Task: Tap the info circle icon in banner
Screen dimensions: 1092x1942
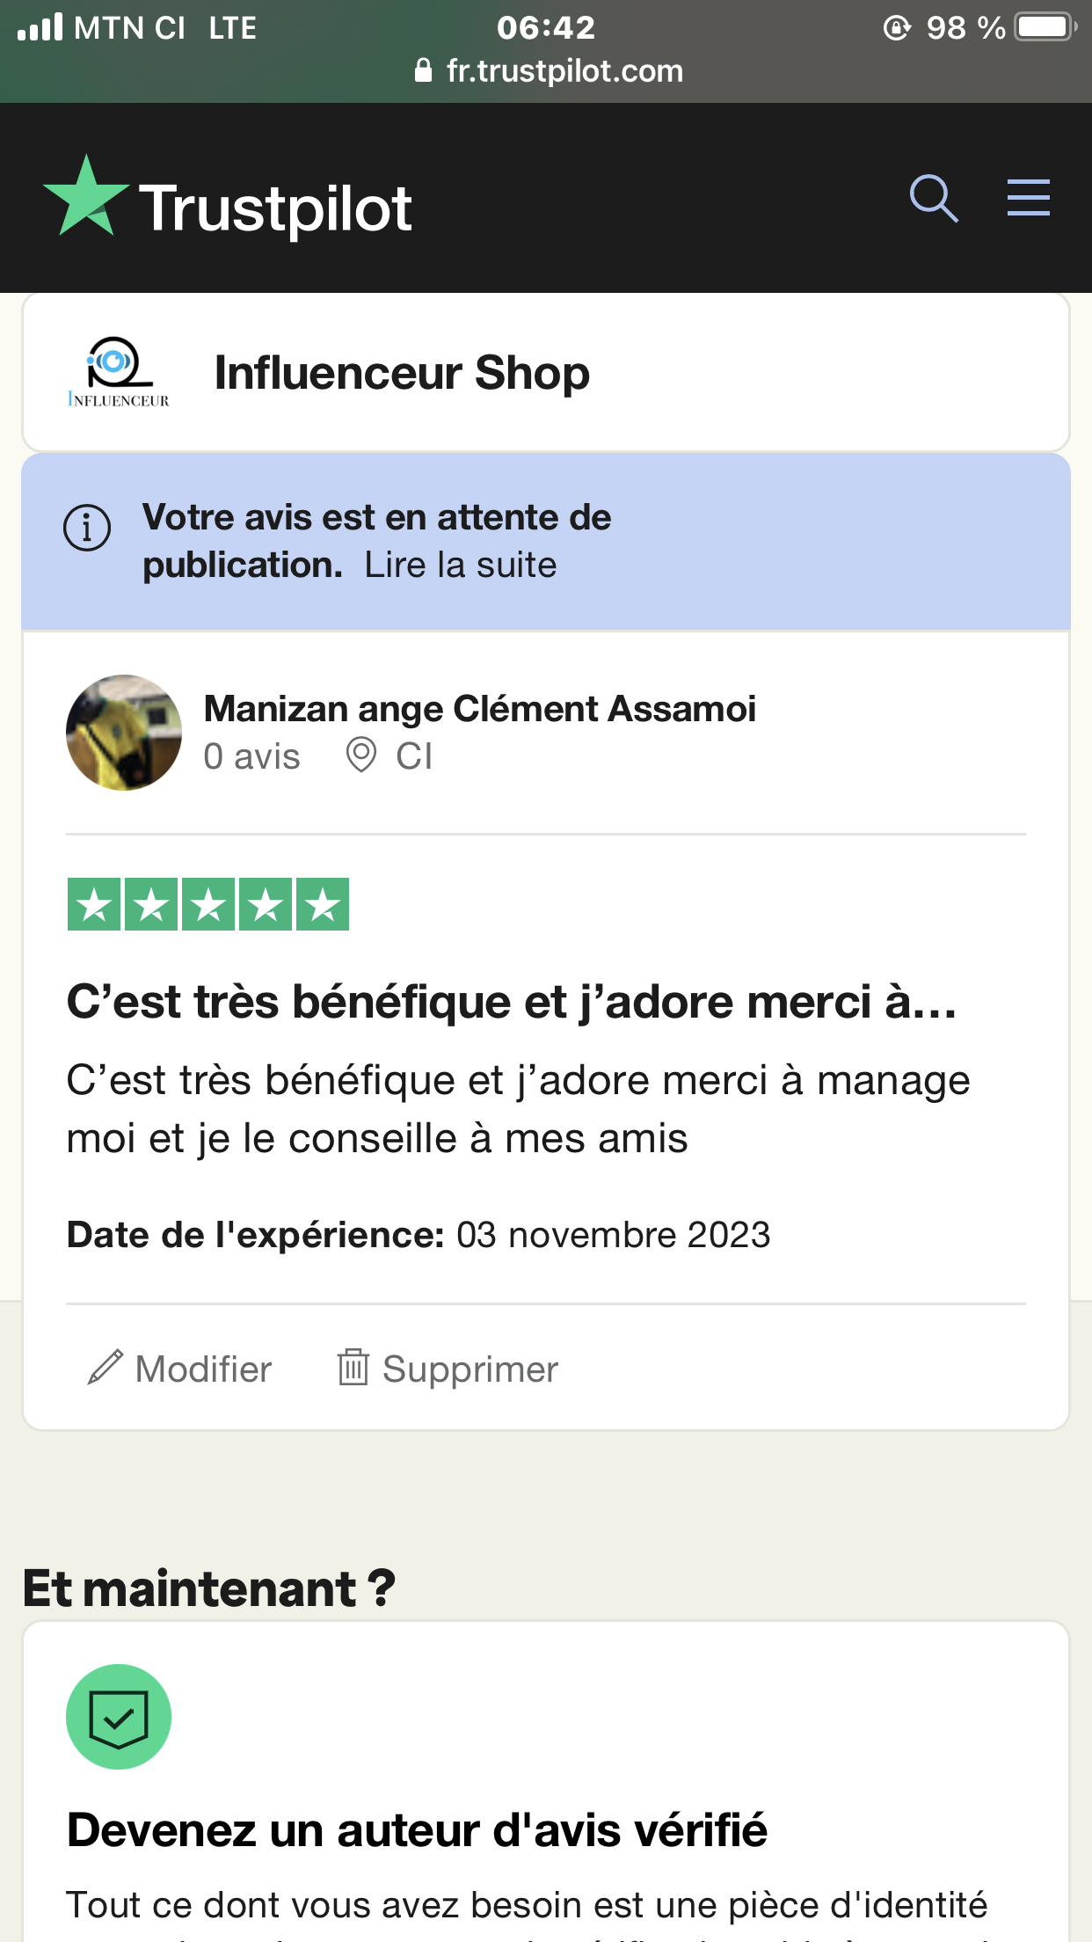Action: pos(87,528)
